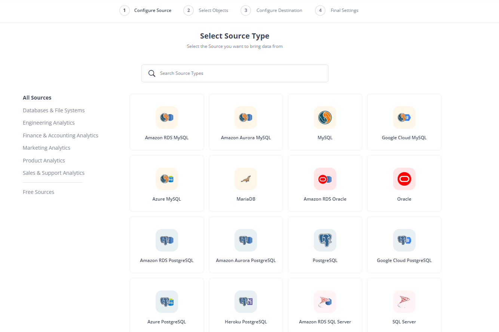Show Free Sources only
Image resolution: width=499 pixels, height=332 pixels.
39,192
